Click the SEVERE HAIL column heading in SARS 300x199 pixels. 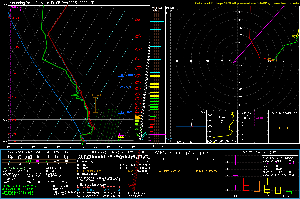pos(206,159)
